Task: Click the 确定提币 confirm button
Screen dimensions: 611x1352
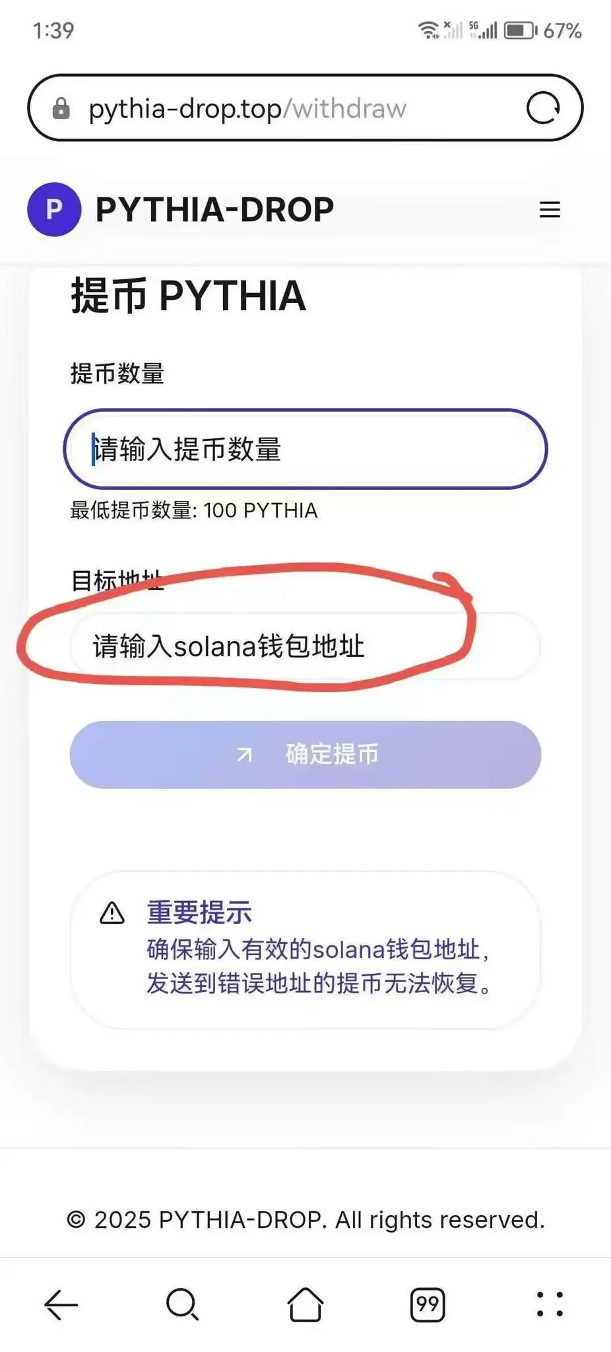Action: pyautogui.click(x=305, y=754)
